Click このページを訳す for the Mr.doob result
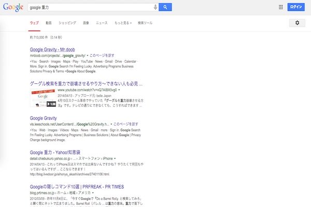Viewport: 311px width, 207px height. (102, 55)
